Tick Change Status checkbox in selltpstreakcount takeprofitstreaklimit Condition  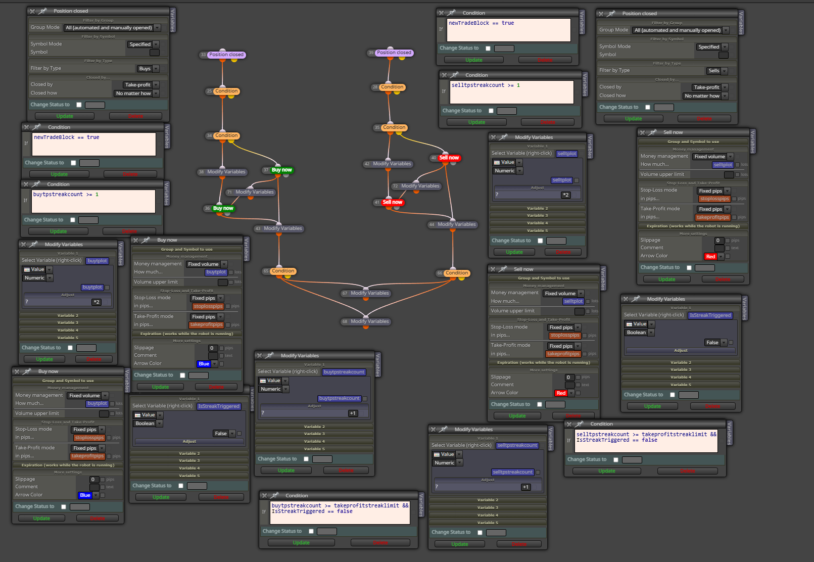pyautogui.click(x=616, y=460)
